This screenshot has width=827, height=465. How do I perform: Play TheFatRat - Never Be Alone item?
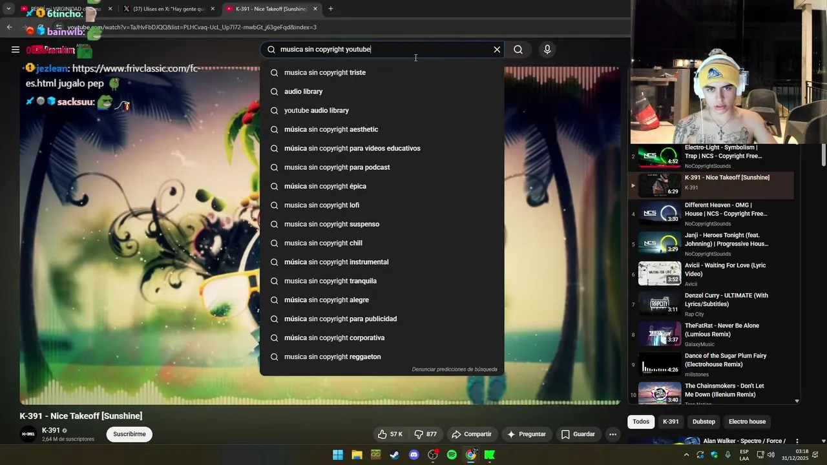click(x=711, y=335)
